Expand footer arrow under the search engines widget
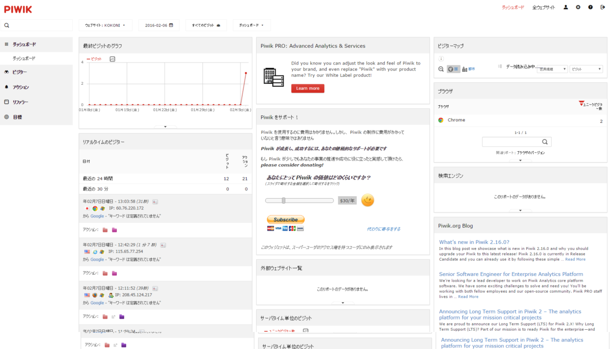Screen dimensions: 610x349 click(521, 210)
